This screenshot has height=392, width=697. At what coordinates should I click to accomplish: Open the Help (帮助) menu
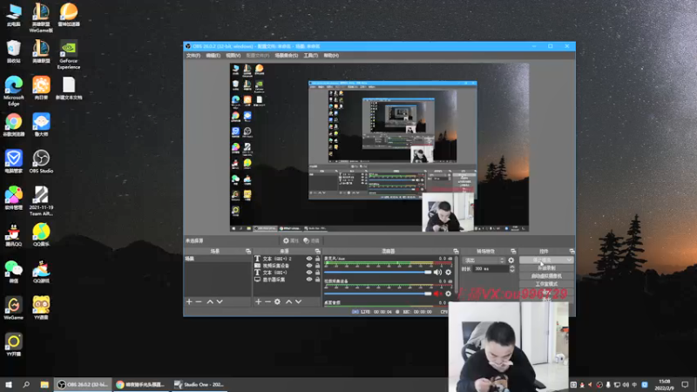pos(331,56)
